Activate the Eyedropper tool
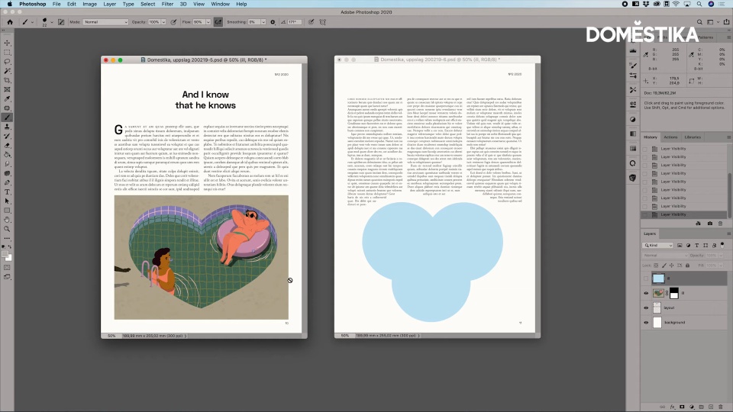This screenshot has height=412, width=733. click(8, 98)
